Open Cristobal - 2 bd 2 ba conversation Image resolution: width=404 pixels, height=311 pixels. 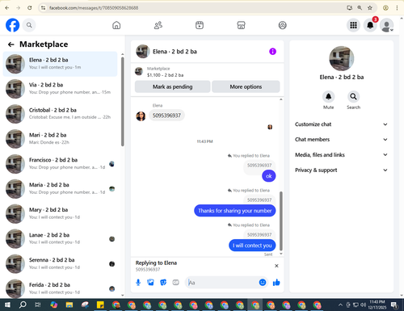coord(61,114)
